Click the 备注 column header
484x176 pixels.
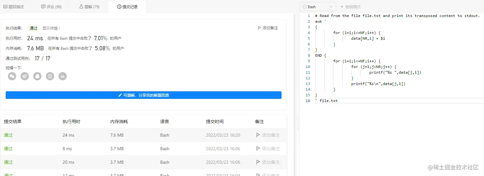pyautogui.click(x=259, y=122)
